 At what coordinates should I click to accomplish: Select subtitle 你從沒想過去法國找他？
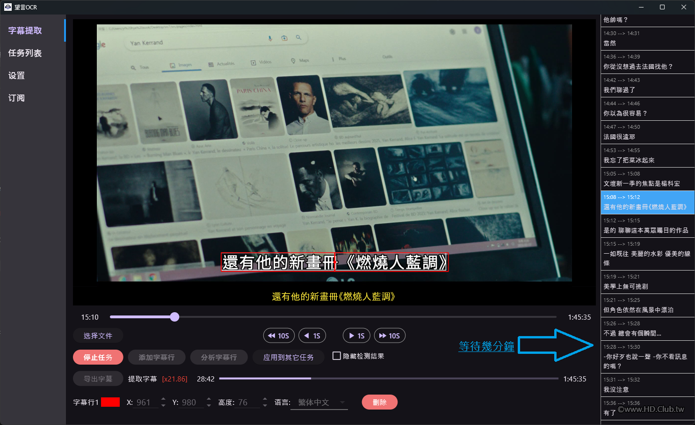click(647, 62)
